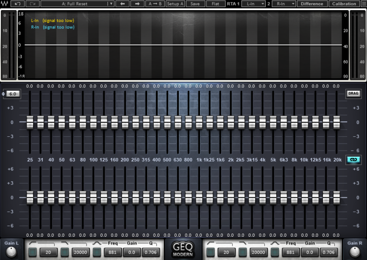Click the Undo arrow in the toolbar

18,4
